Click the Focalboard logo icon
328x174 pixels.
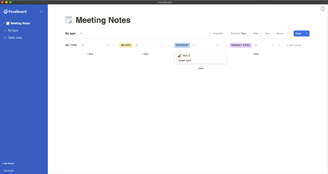click(x=5, y=11)
